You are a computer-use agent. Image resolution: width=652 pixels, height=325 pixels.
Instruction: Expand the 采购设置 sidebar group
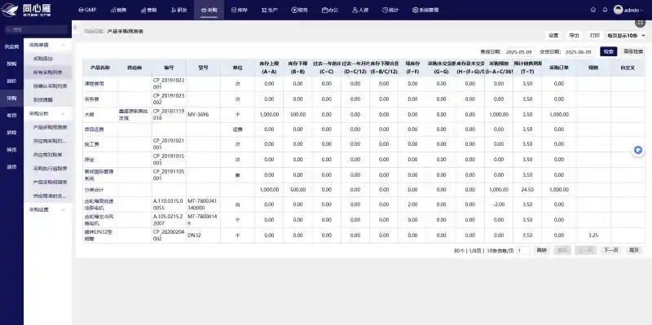tap(64, 210)
